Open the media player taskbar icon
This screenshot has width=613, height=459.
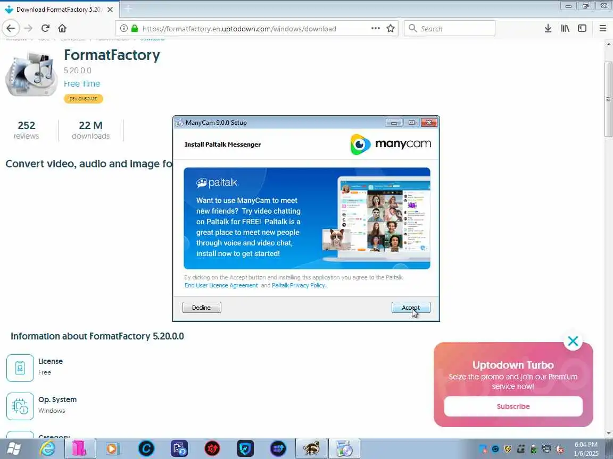(113, 449)
